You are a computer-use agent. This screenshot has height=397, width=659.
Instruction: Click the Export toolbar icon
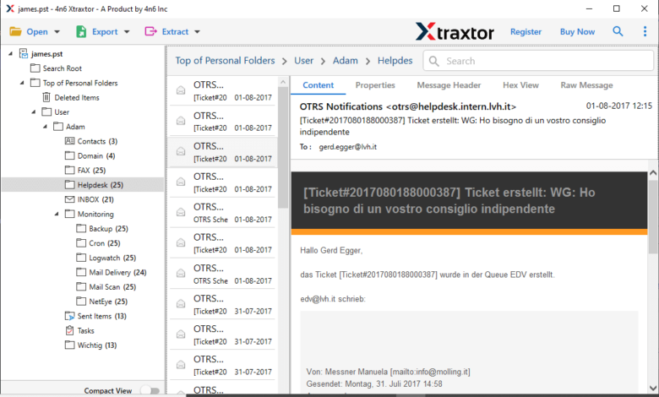82,32
